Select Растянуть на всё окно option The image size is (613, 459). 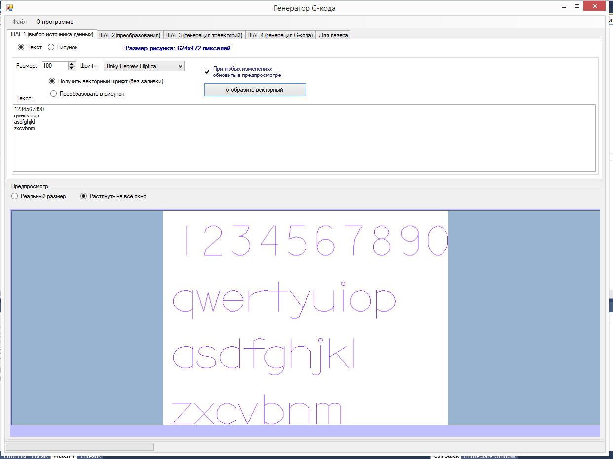[114, 196]
